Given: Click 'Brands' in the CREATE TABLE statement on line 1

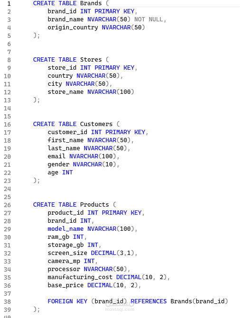Looking at the screenshot, I should (x=91, y=3).
